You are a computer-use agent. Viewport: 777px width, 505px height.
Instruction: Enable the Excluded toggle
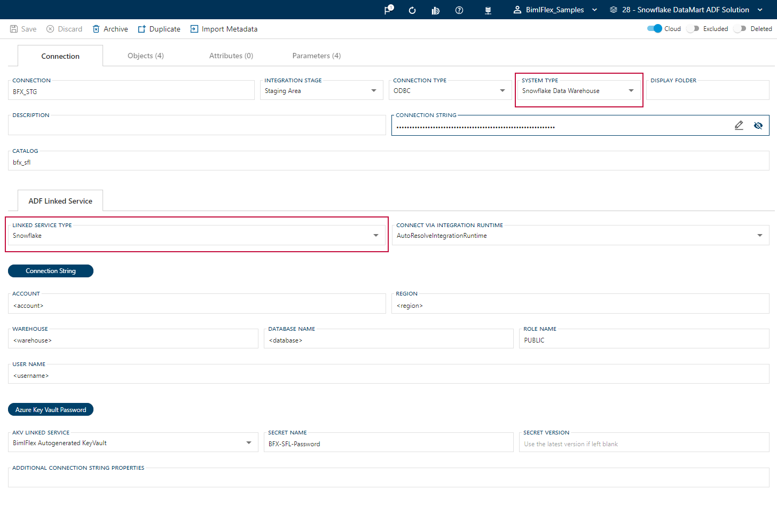(693, 29)
